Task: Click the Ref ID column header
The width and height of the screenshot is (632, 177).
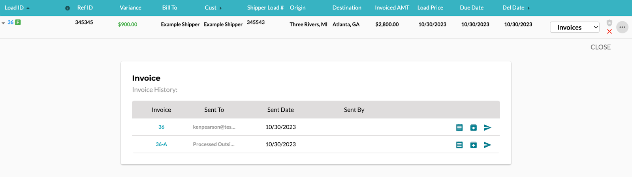Action: tap(85, 7)
